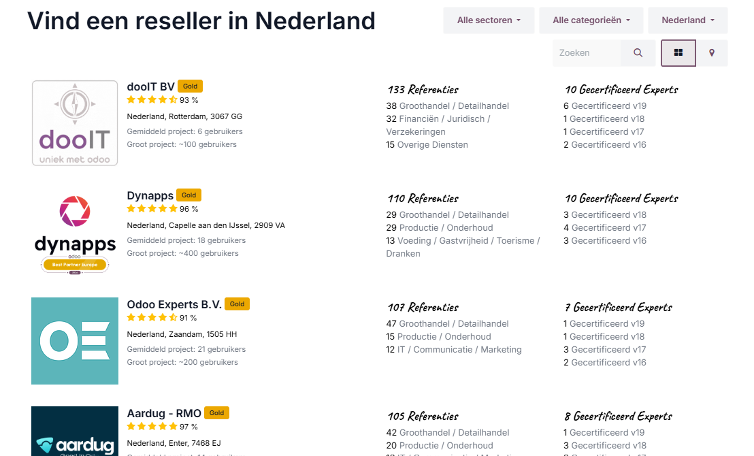This screenshot has width=754, height=456.
Task: Open the Alle sectoren dropdown
Action: point(489,20)
